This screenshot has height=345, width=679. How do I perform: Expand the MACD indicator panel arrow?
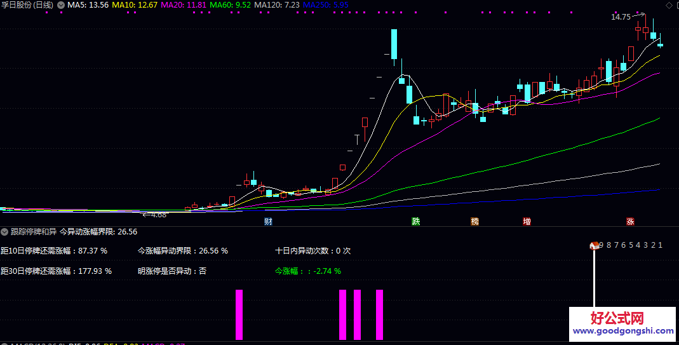pos(5,344)
